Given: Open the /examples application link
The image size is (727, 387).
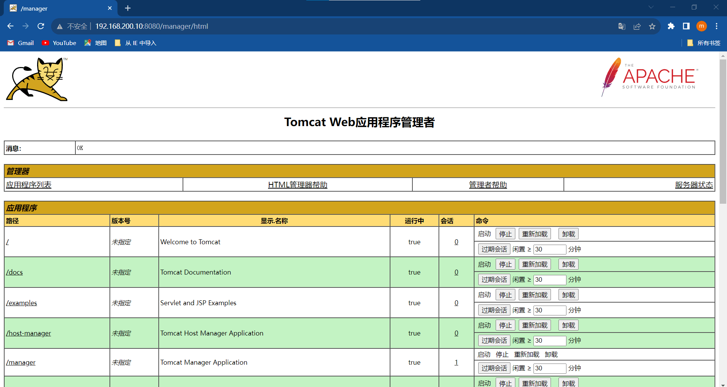Looking at the screenshot, I should point(22,303).
